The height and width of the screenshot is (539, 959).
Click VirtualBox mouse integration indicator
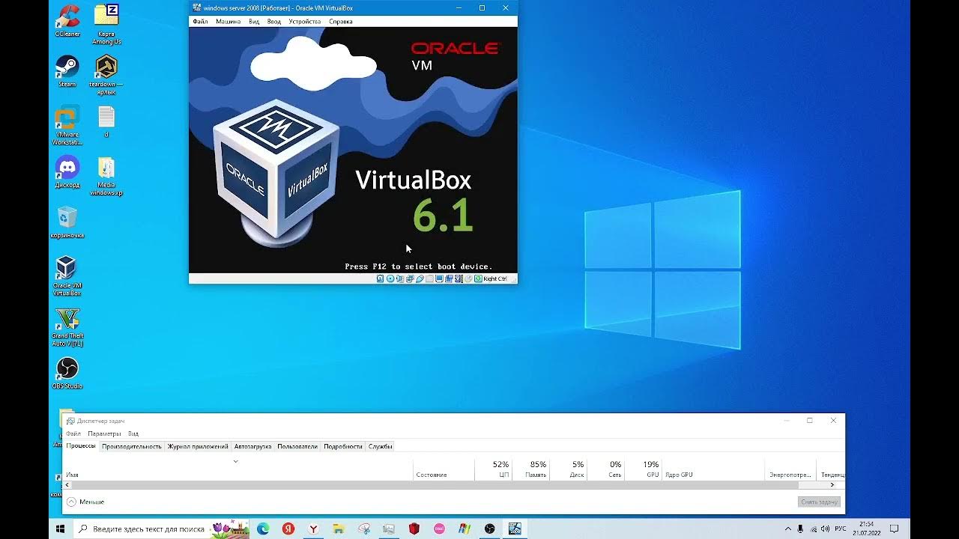[x=468, y=278]
